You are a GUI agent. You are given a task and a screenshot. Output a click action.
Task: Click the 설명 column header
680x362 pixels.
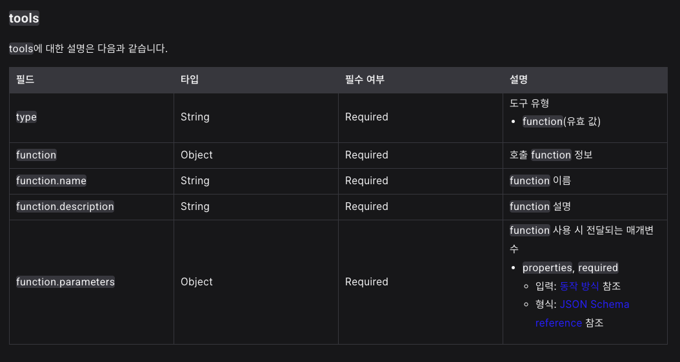click(x=518, y=80)
